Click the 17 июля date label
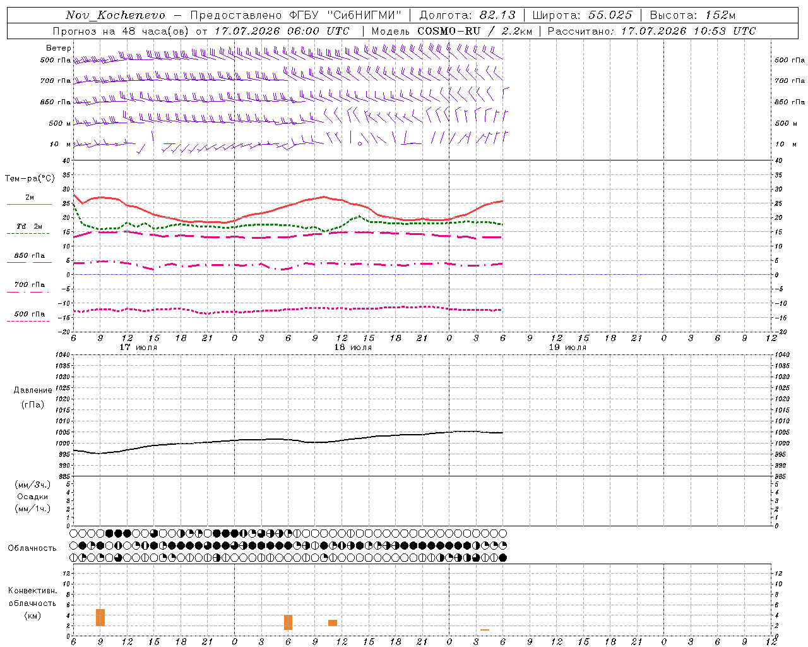Viewport: 808px width, 647px height. click(x=138, y=348)
